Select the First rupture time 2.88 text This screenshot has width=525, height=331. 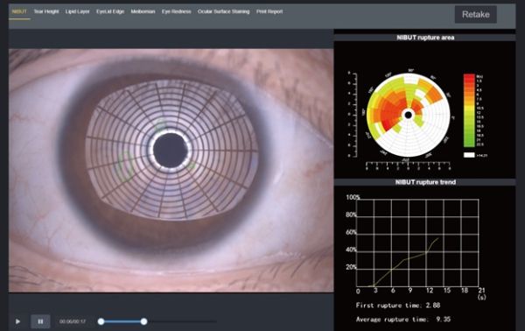click(x=398, y=306)
